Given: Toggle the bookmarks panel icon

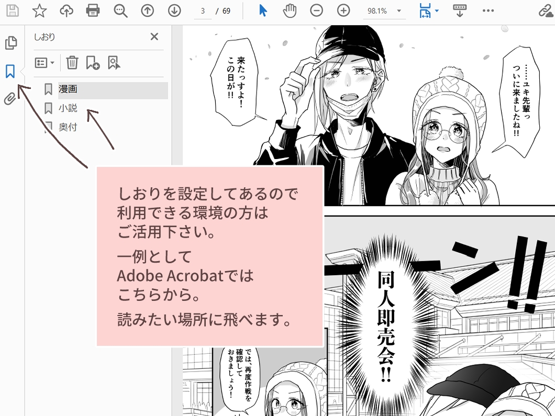Looking at the screenshot, I should pos(10,71).
